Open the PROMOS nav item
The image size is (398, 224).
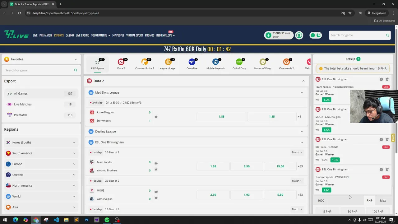click(x=150, y=35)
